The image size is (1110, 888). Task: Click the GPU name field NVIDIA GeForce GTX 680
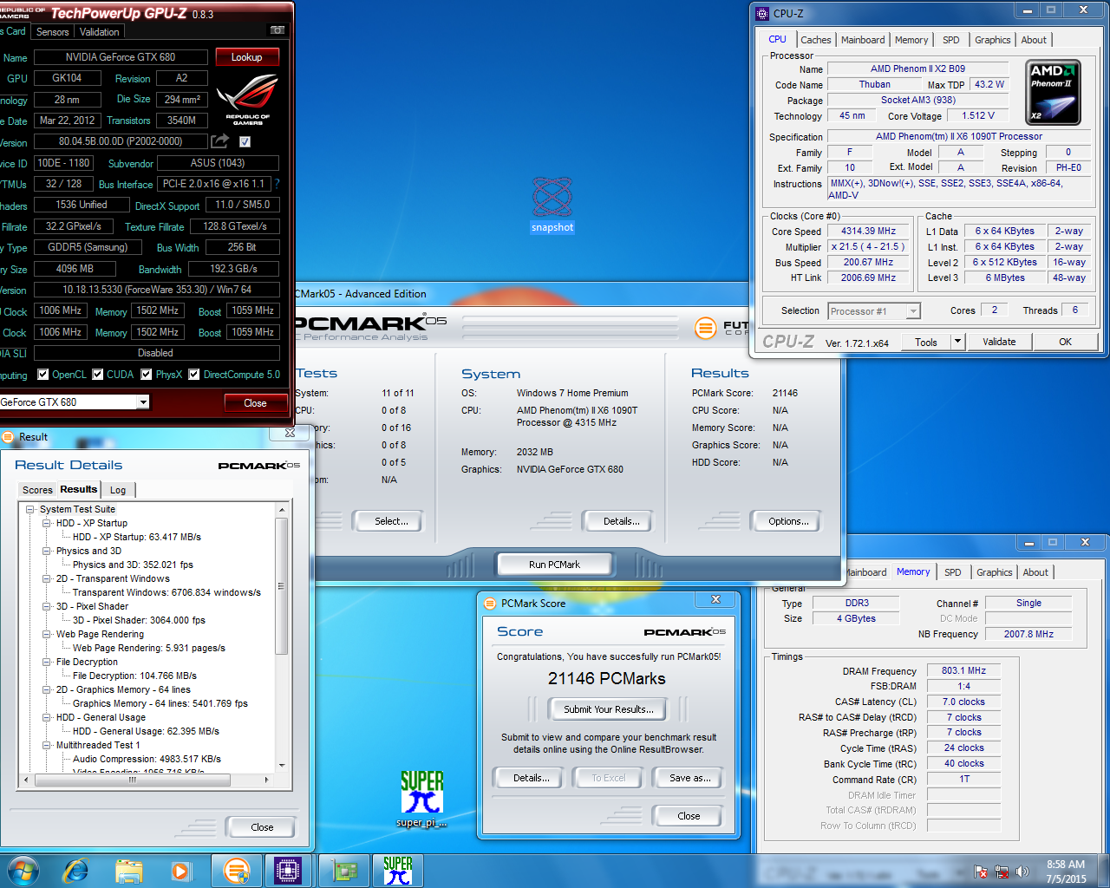121,57
